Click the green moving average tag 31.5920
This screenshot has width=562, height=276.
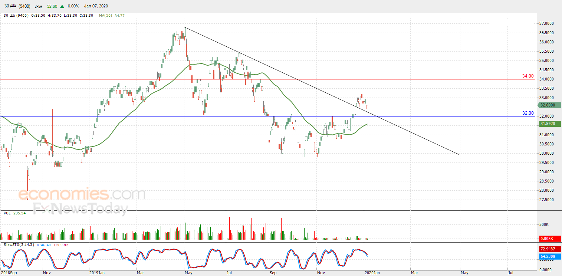(550, 124)
